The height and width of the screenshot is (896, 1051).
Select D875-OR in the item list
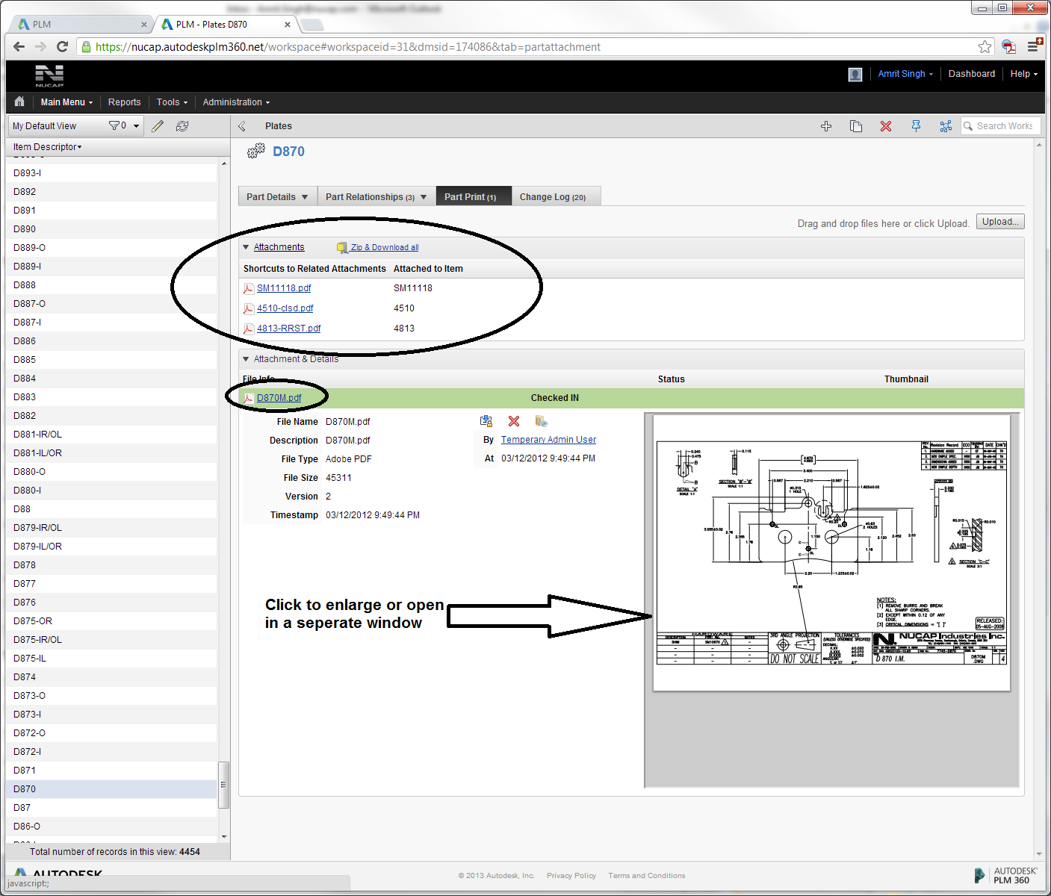point(112,621)
